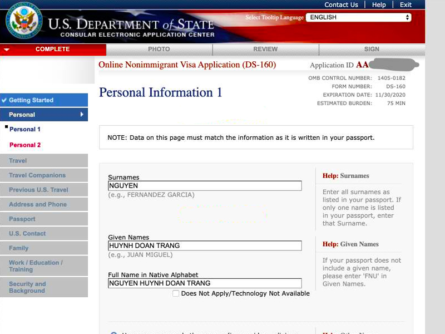This screenshot has width=445, height=334.
Task: Click the Personal Information 1 heading
Action: [160, 92]
